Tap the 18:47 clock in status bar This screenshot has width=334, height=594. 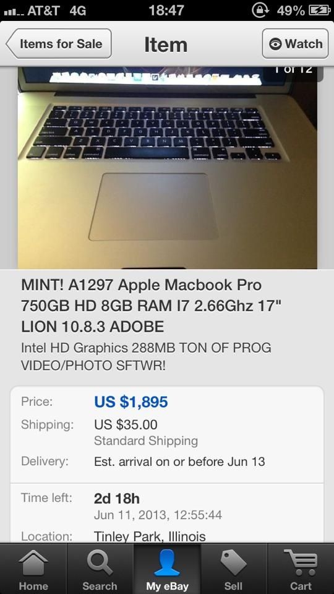click(x=166, y=11)
